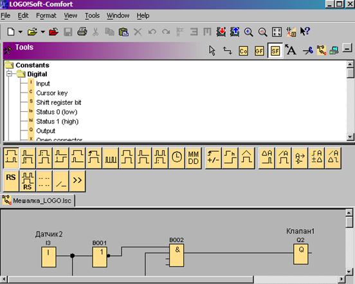
Task: Select the shift register >> block
Action: click(x=77, y=181)
